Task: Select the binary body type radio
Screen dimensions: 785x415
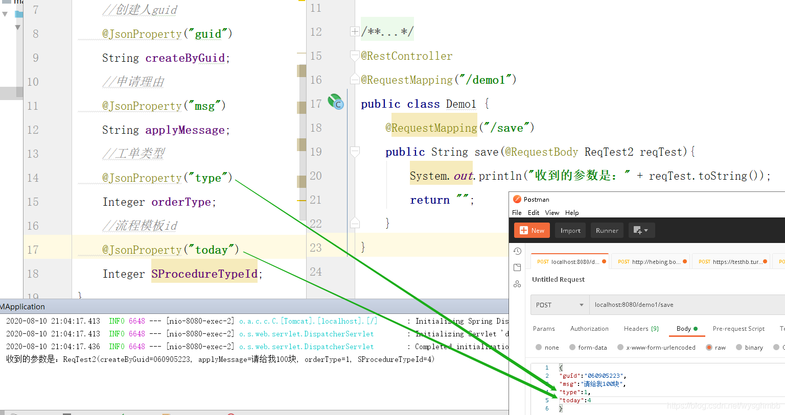Action: [739, 347]
